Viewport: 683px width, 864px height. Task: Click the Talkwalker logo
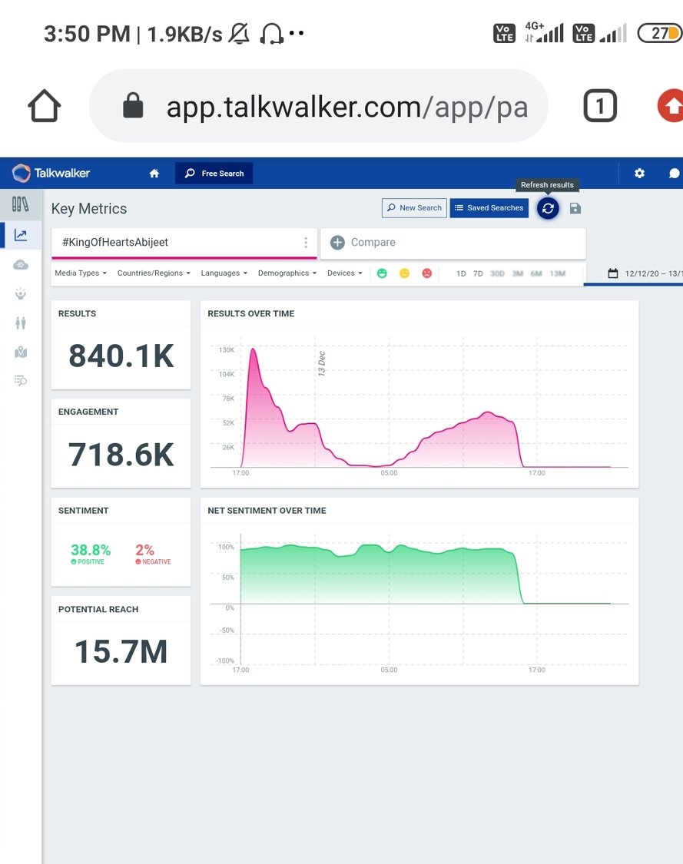click(x=51, y=173)
